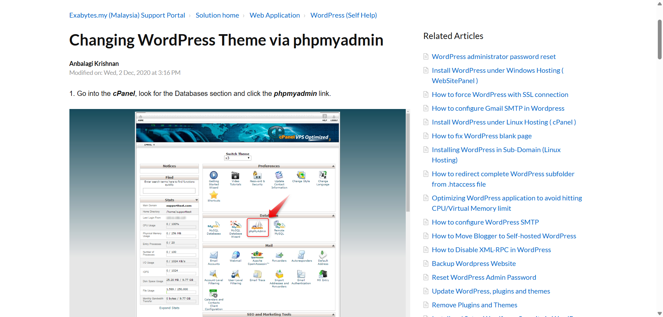Click the page scrollbar up arrow

(660, 4)
